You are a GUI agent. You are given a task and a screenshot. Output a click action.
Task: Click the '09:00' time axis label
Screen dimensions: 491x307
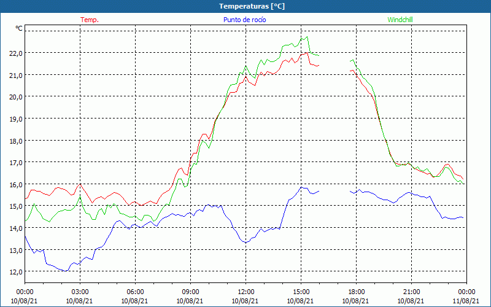[190, 292]
